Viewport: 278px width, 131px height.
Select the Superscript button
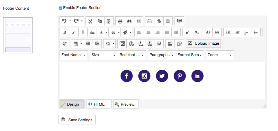coord(187,32)
